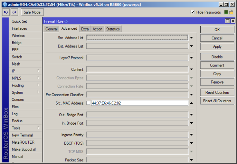Collapse the Src. MAC Address field arrow

(x=191, y=103)
